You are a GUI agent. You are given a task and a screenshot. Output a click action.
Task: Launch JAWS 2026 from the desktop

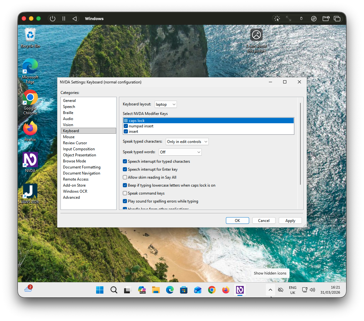pos(30,190)
